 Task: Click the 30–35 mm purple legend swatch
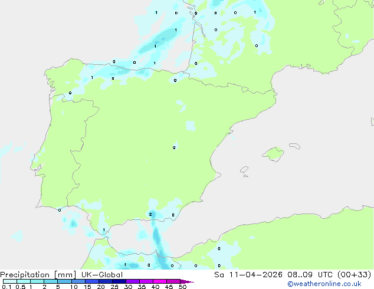pyautogui.click(x=133, y=281)
